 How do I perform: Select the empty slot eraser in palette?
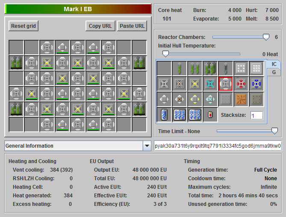[x=164, y=68]
